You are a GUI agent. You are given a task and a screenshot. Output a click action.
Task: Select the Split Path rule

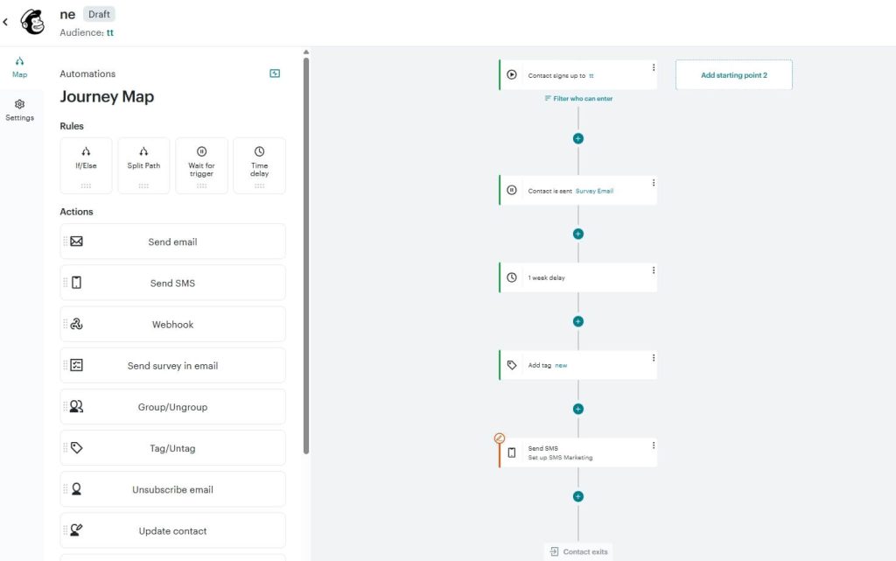click(x=143, y=165)
